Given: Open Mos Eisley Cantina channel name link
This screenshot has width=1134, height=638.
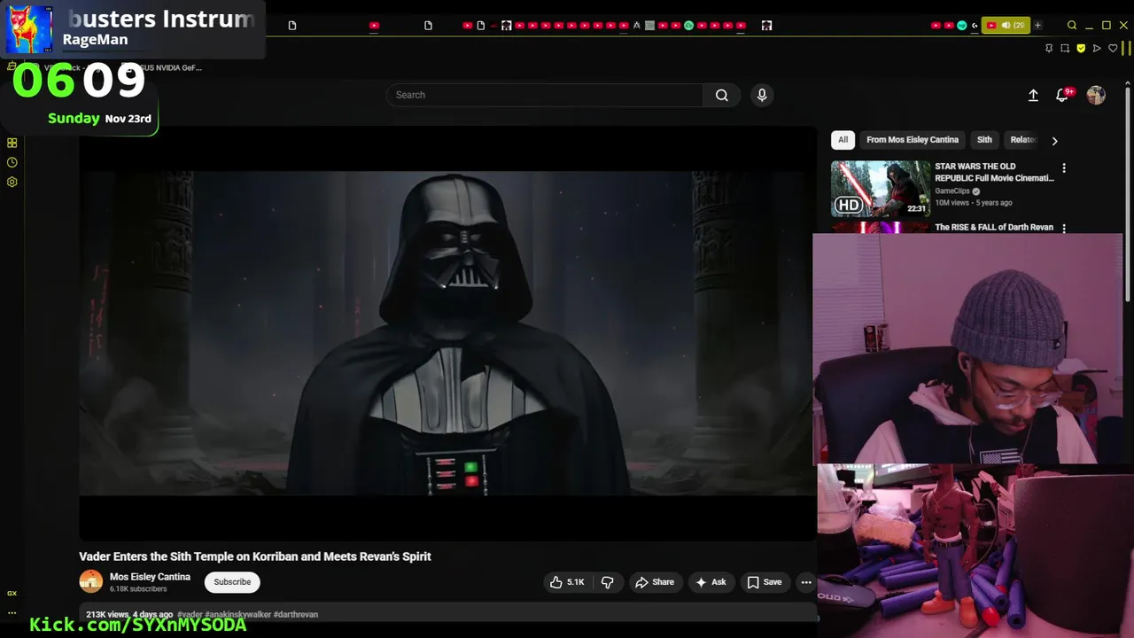Looking at the screenshot, I should pos(150,577).
